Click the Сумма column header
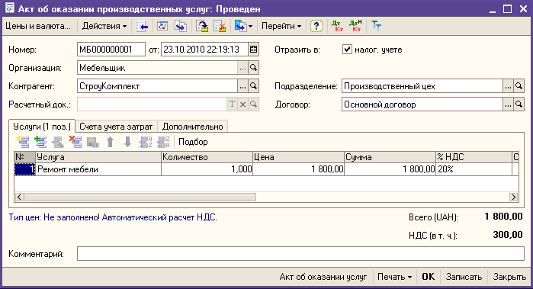This screenshot has width=533, height=289. tap(390, 157)
